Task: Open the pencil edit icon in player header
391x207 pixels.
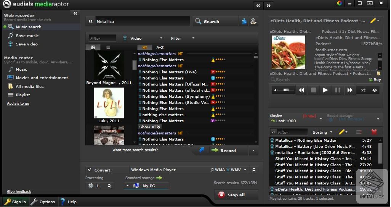Action: coord(373,21)
